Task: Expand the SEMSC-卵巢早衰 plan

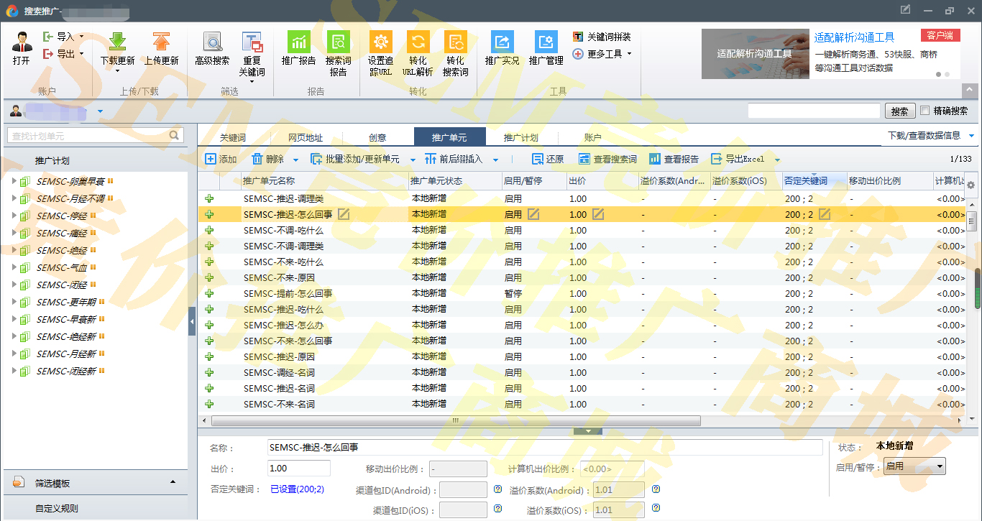Action: tap(14, 181)
